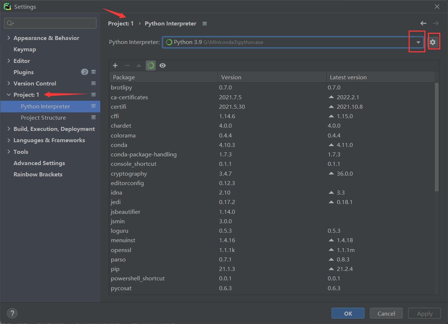448x324 pixels.
Task: Select the cffi package row
Action: 272,116
